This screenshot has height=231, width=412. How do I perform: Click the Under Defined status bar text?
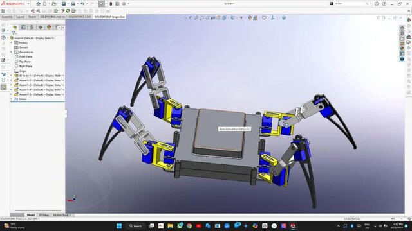point(352,219)
